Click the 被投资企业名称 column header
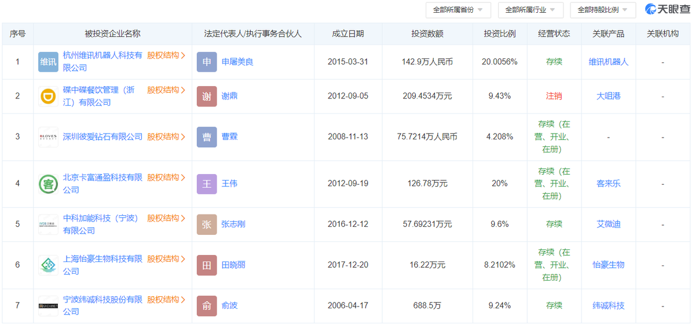 click(113, 34)
